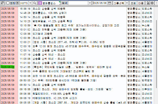
Task: Click 인포스탁 source in 15:36:16 row
Action: 147,9
